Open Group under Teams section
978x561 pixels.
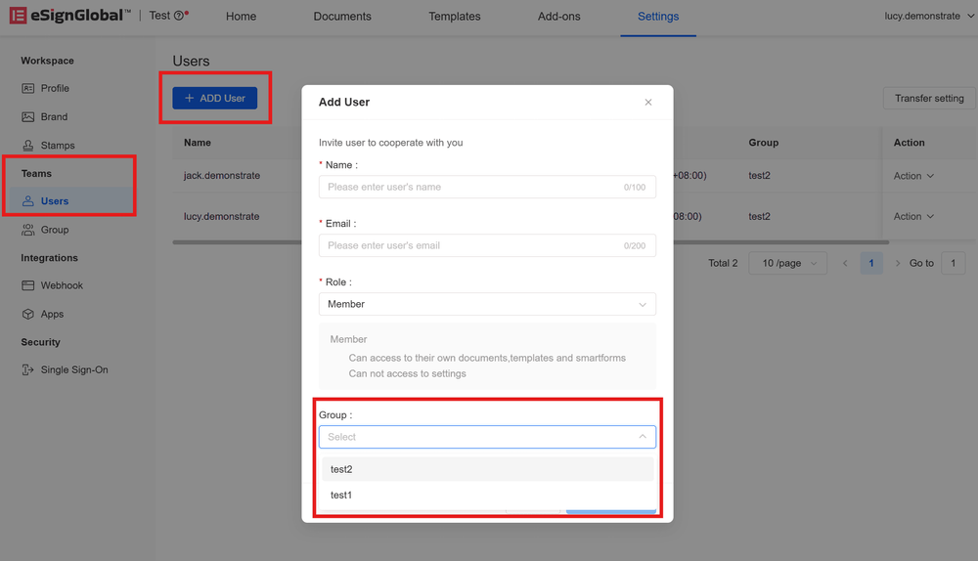[54, 230]
